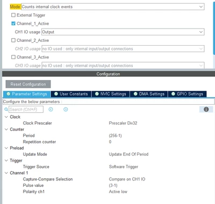Collapse the Counter section
Image resolution: width=215 pixels, height=204 pixels.
click(6, 129)
